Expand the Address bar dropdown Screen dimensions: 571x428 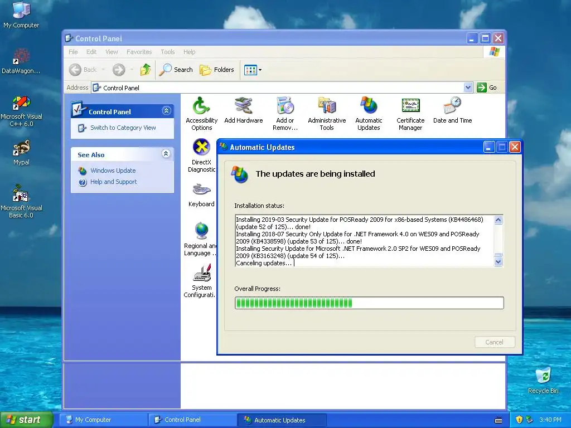point(468,87)
